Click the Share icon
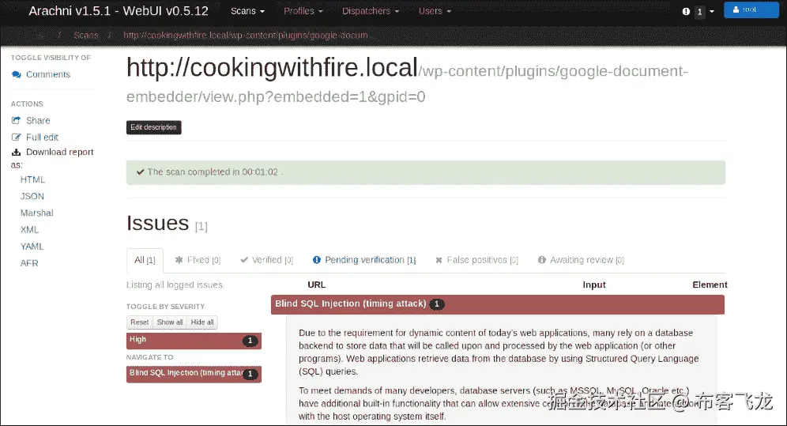This screenshot has height=426, width=787. pos(17,120)
